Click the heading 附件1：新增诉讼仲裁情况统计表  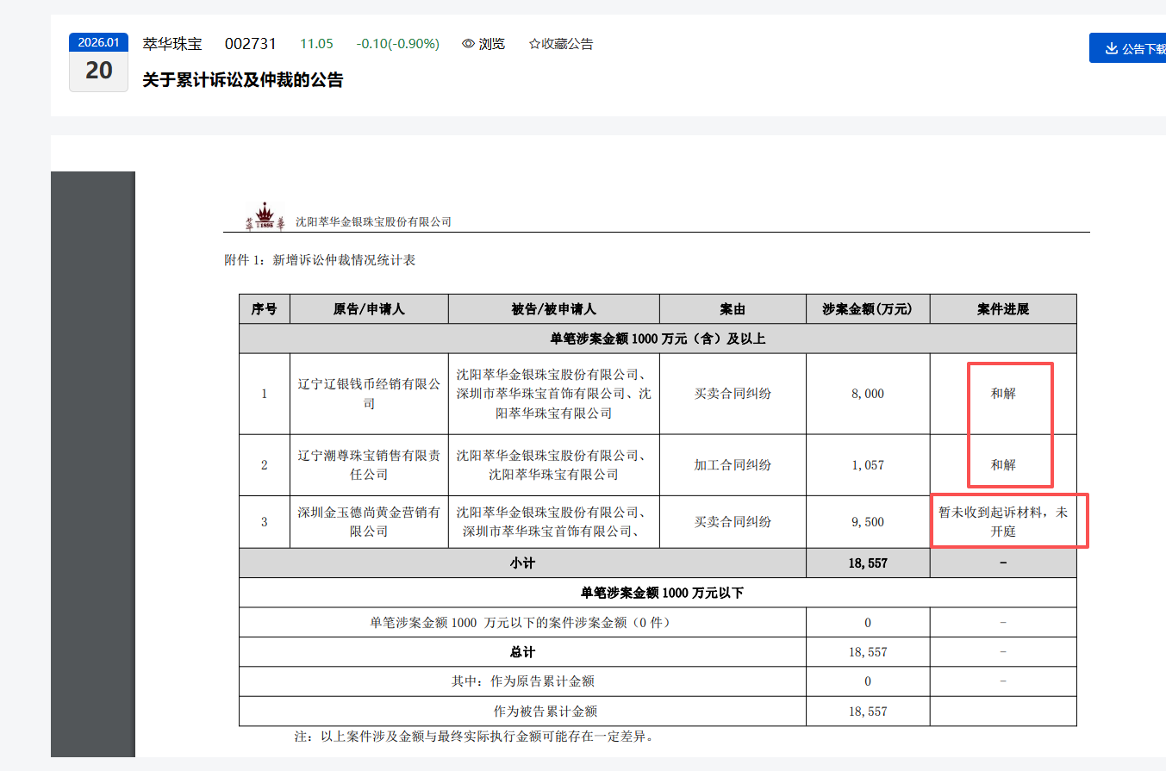[x=320, y=259]
